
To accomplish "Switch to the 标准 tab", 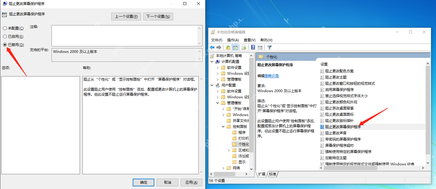I will coord(272,174).
